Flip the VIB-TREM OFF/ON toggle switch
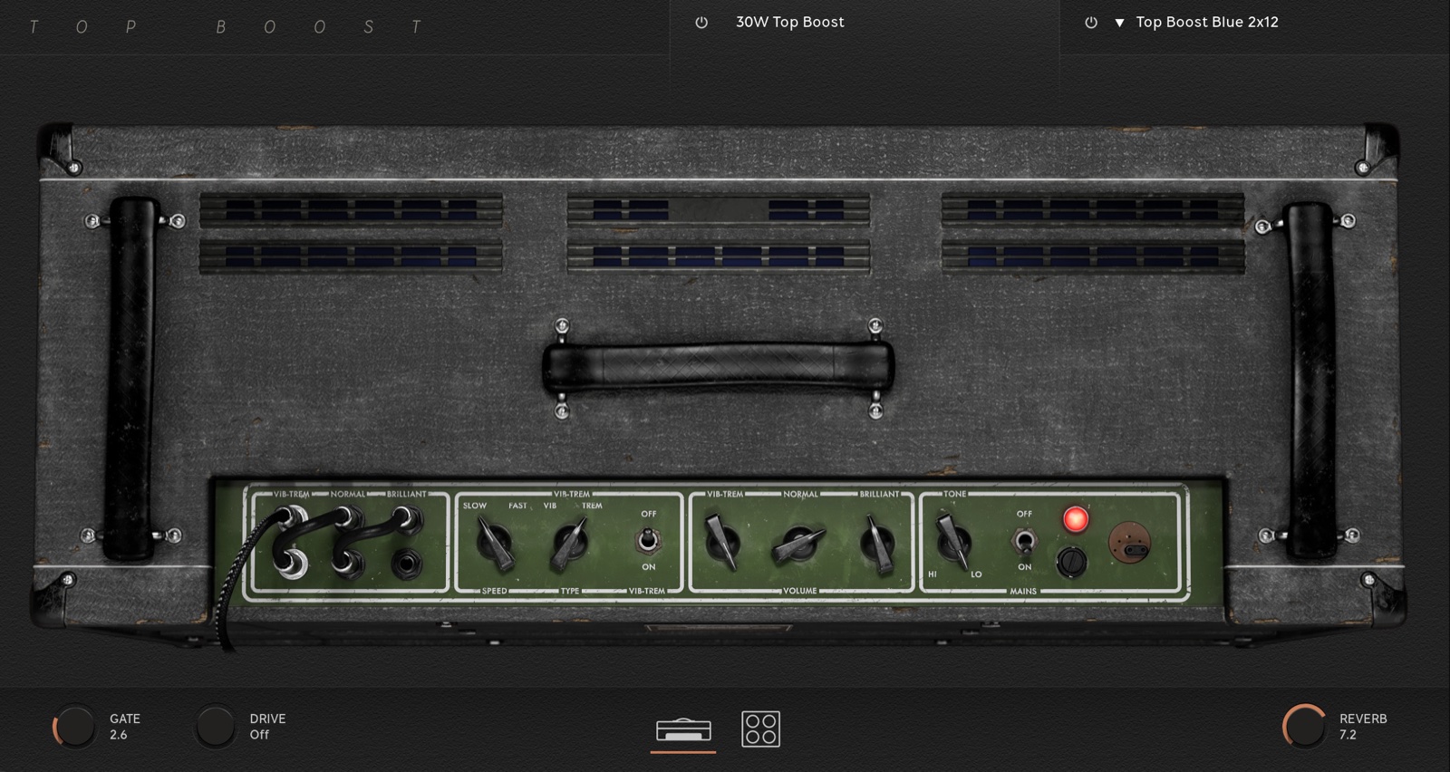1450x772 pixels. [647, 541]
